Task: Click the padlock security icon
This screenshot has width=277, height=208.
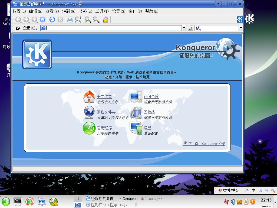Action: pos(106,19)
